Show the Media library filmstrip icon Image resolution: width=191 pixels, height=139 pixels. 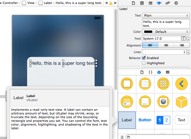point(168,72)
